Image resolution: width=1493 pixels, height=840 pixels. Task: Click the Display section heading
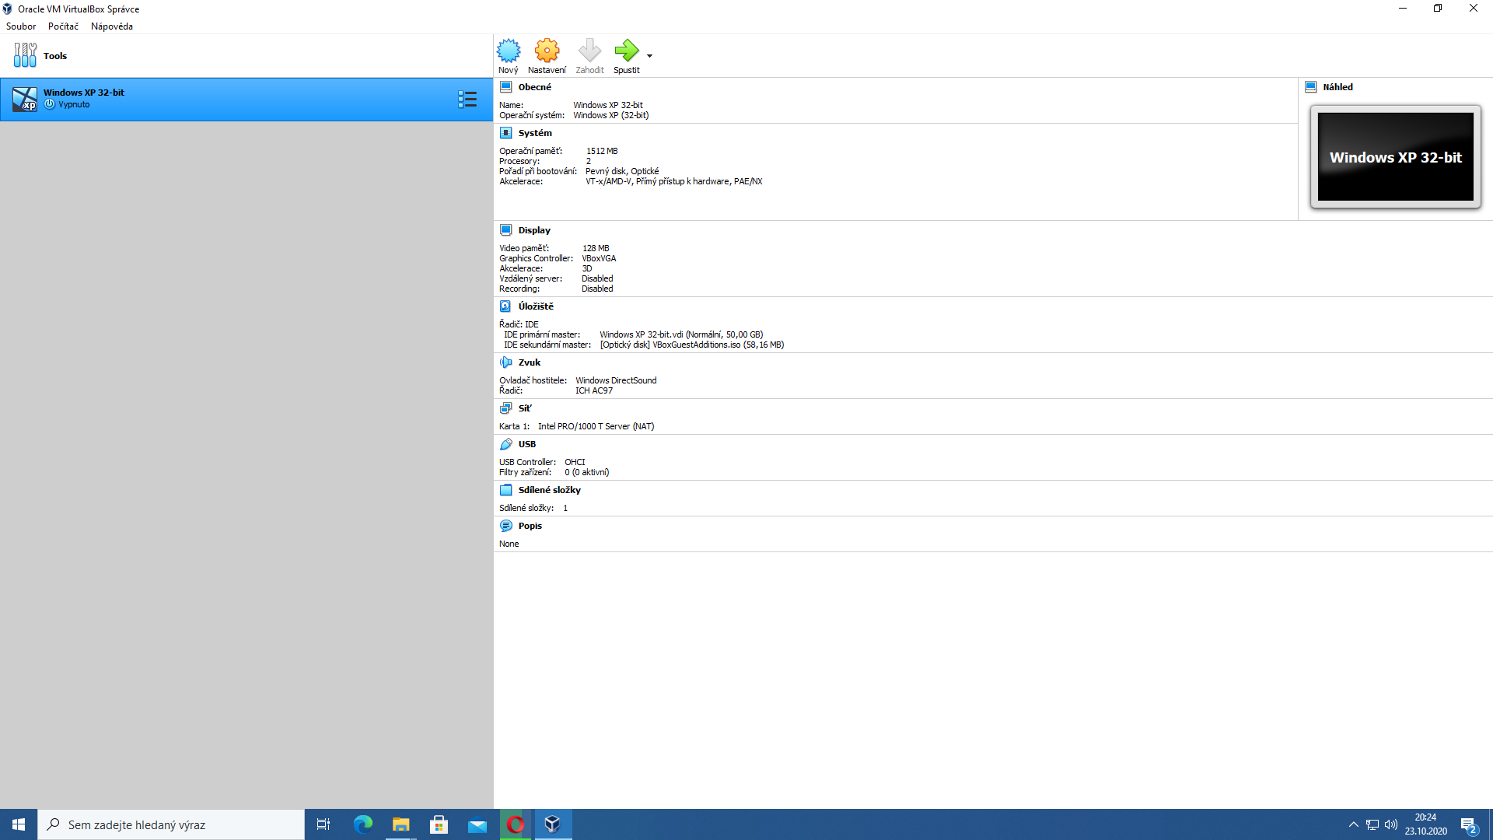coord(534,230)
